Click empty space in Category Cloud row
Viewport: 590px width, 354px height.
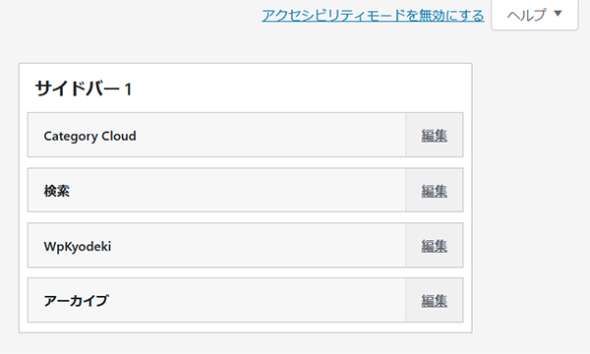pyautogui.click(x=271, y=135)
